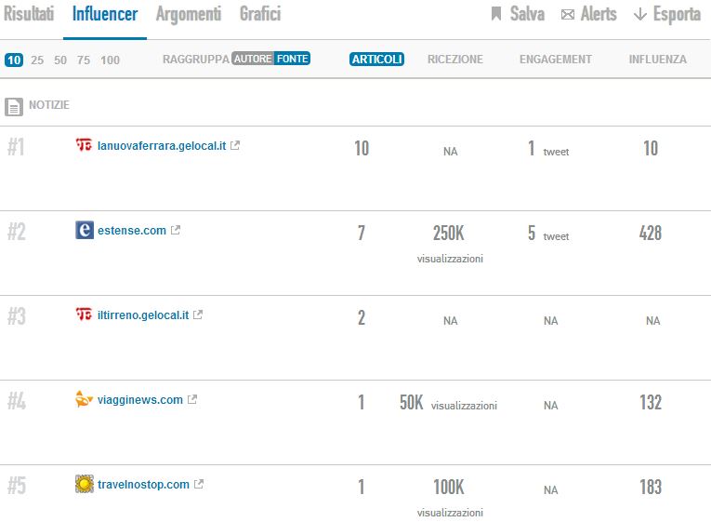711x522 pixels.
Task: Show 100 results per page
Action: [x=111, y=60]
